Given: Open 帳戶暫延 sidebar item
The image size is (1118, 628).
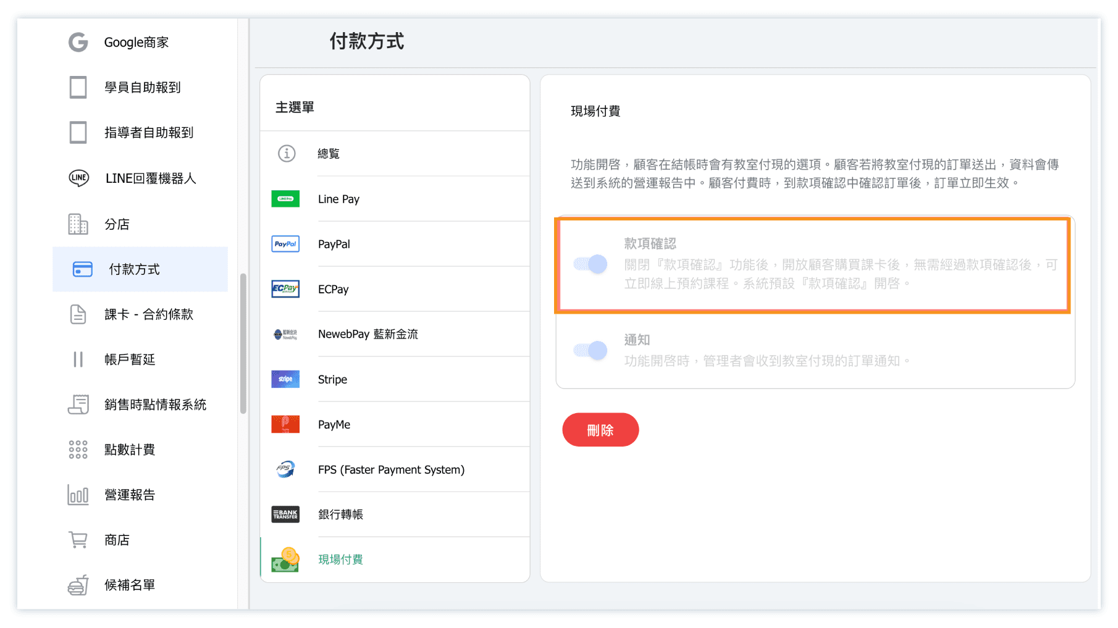Looking at the screenshot, I should (x=130, y=359).
